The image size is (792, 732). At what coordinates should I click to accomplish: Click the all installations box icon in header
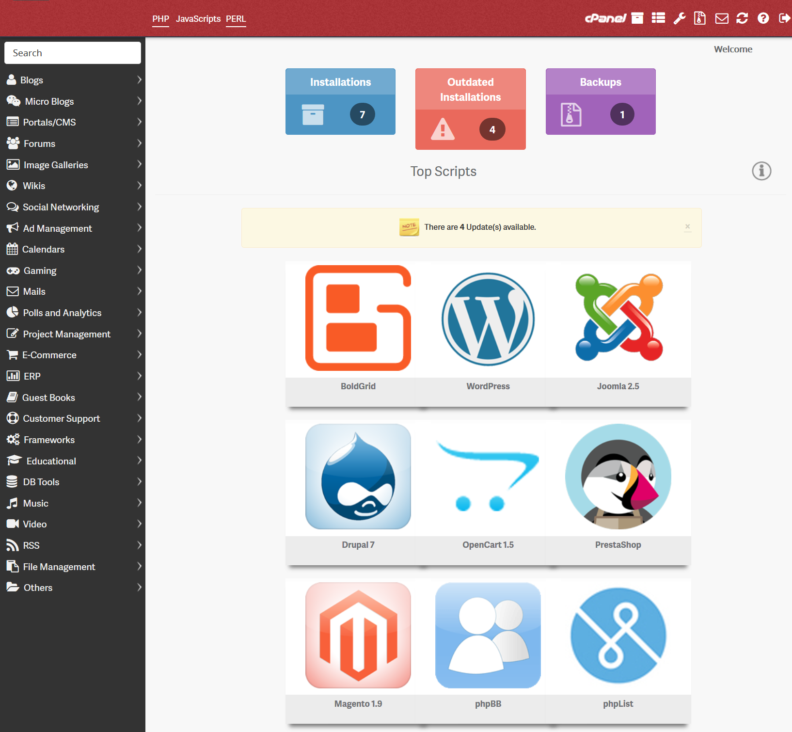pyautogui.click(x=637, y=18)
